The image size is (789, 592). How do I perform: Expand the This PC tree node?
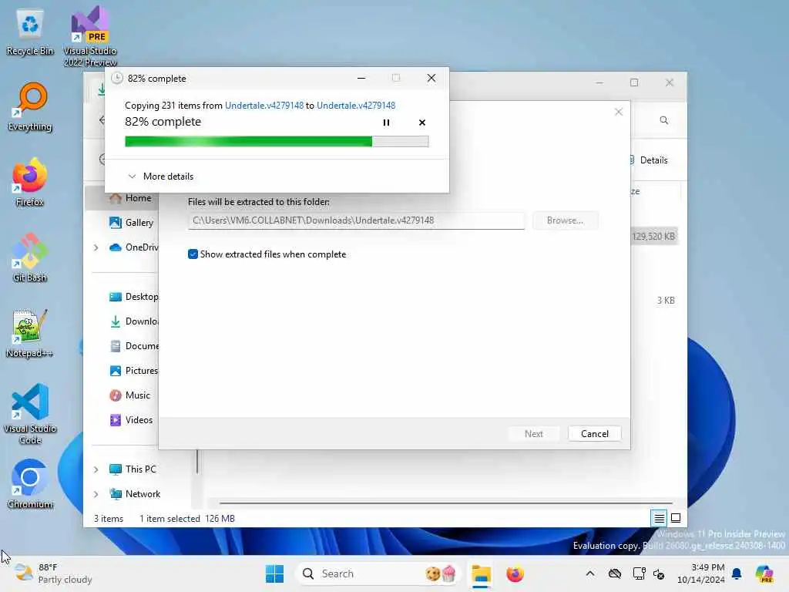(96, 469)
